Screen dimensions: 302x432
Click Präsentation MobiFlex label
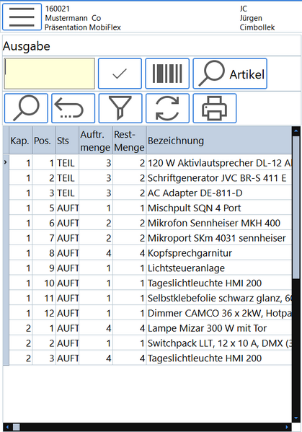pyautogui.click(x=83, y=27)
